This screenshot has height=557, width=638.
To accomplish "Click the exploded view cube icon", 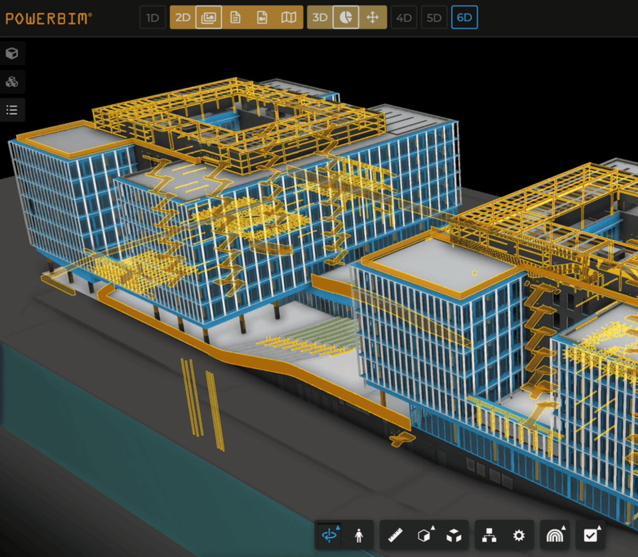I will 455,536.
